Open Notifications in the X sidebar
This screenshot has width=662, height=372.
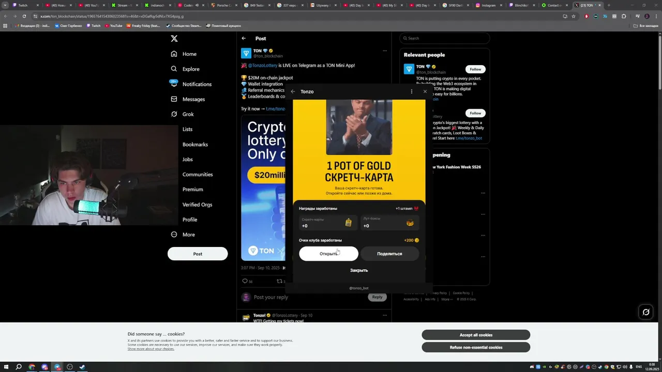[197, 84]
